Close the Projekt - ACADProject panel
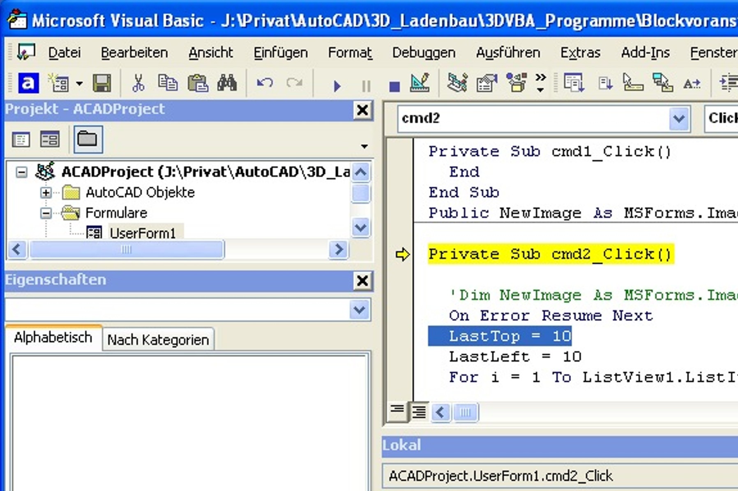The height and width of the screenshot is (491, 738). [x=362, y=110]
